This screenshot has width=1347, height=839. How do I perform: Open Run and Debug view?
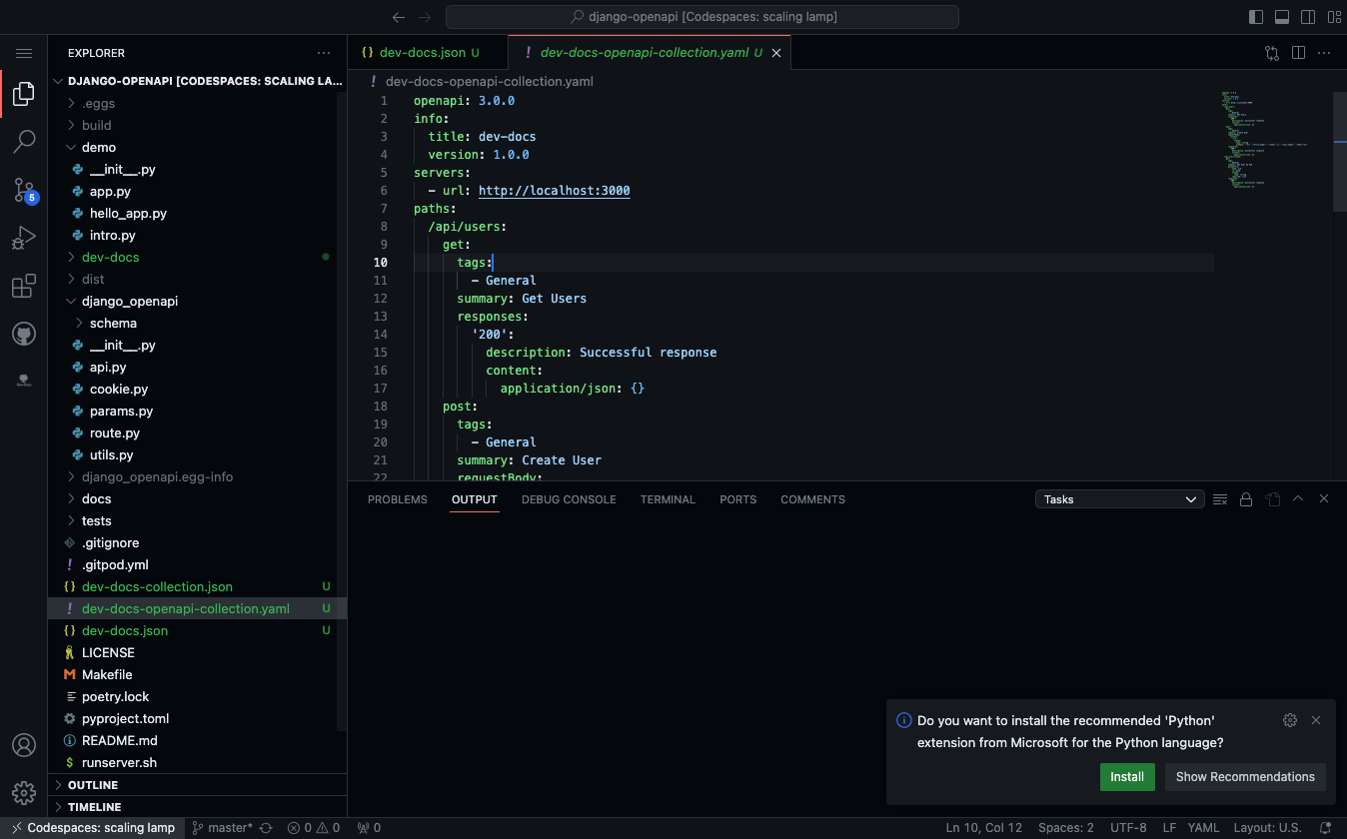pyautogui.click(x=24, y=238)
